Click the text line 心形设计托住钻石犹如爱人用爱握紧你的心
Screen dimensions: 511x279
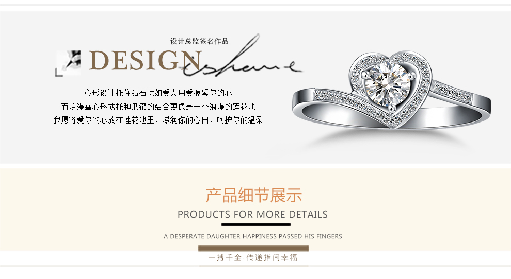[158, 93]
